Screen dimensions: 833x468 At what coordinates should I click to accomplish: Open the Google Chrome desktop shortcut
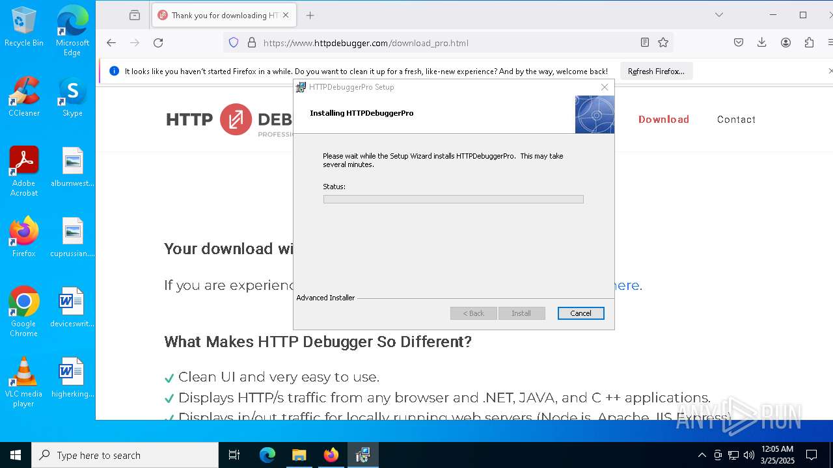[x=24, y=312]
